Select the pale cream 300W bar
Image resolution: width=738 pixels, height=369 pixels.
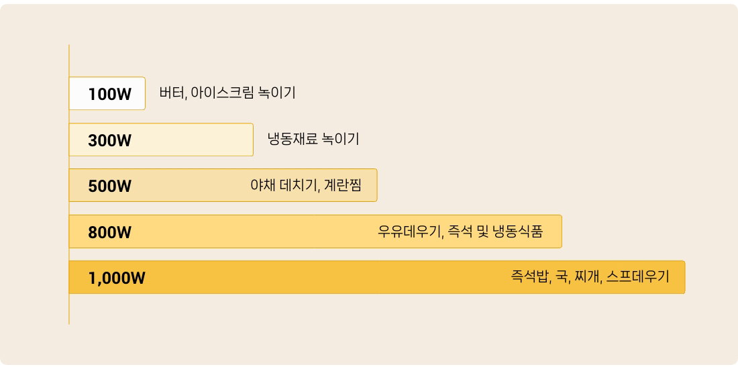coord(201,140)
